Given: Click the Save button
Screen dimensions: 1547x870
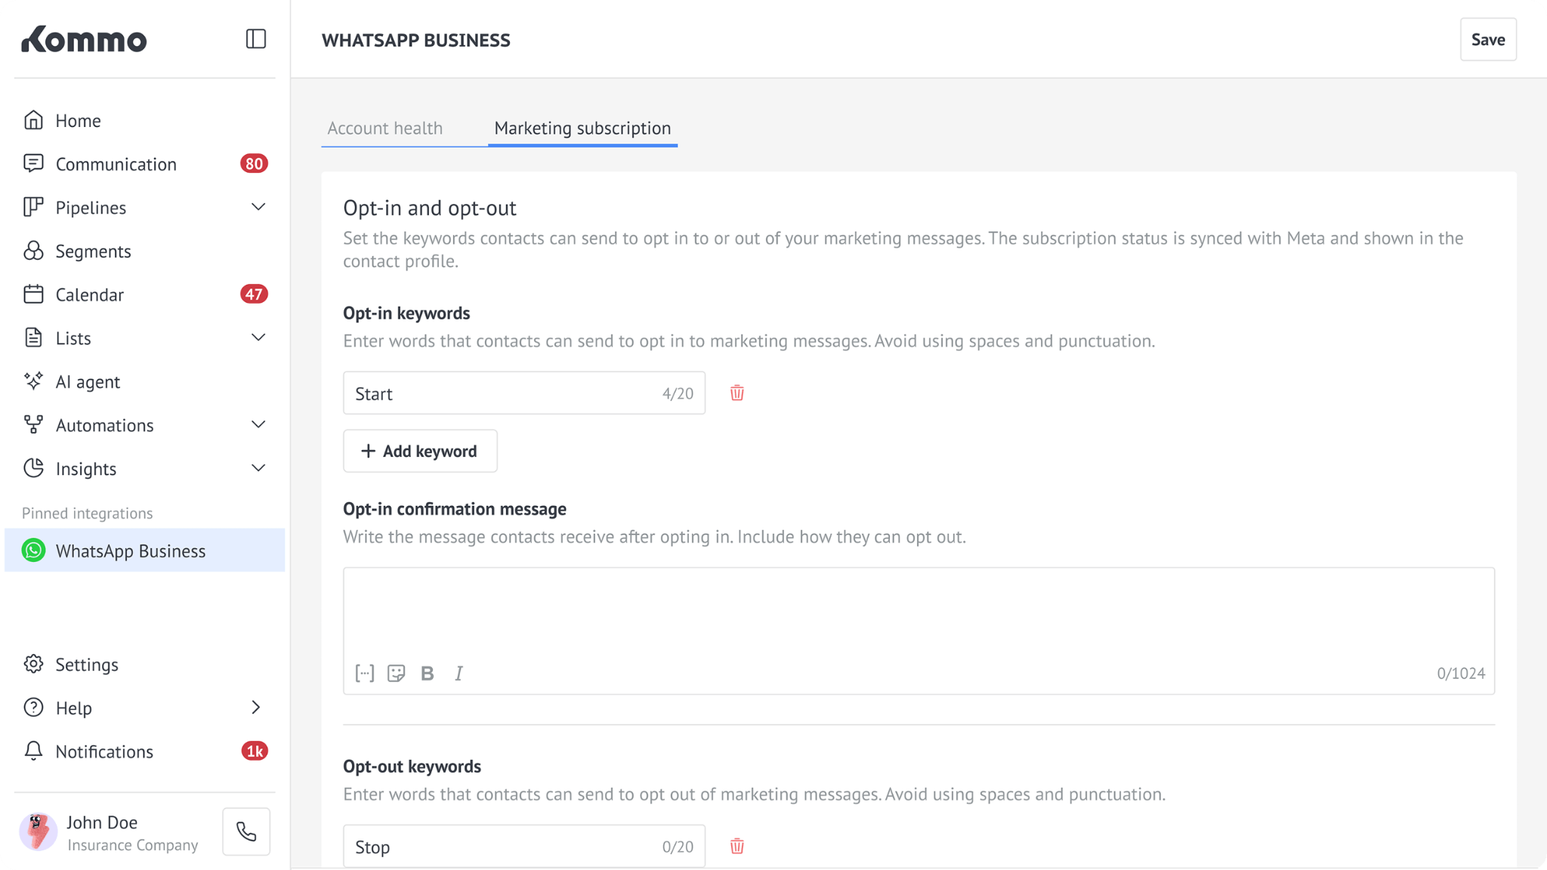Looking at the screenshot, I should click(x=1488, y=39).
